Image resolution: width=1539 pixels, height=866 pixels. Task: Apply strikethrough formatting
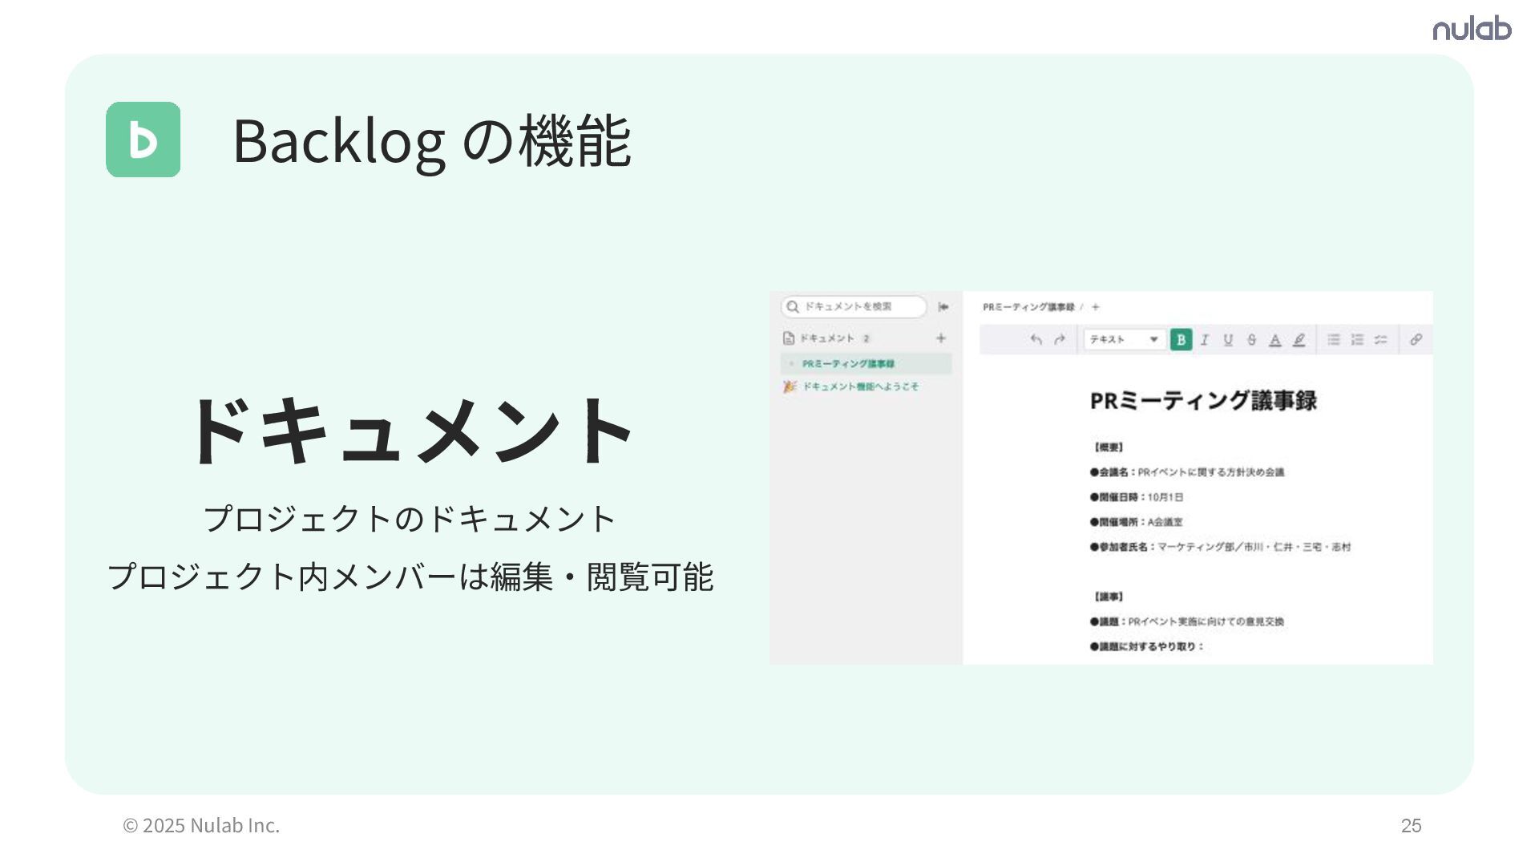pyautogui.click(x=1251, y=339)
